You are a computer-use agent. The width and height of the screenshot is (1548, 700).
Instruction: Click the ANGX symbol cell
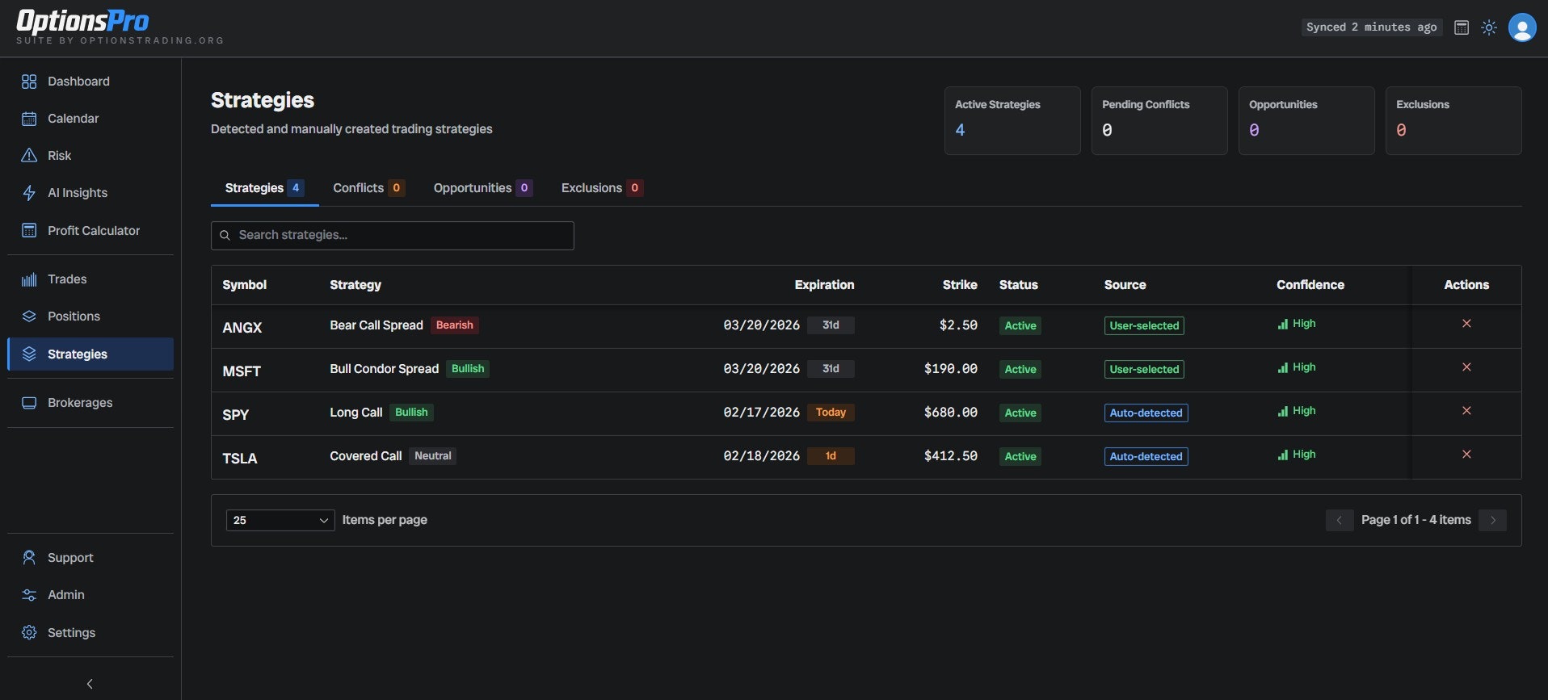point(242,328)
